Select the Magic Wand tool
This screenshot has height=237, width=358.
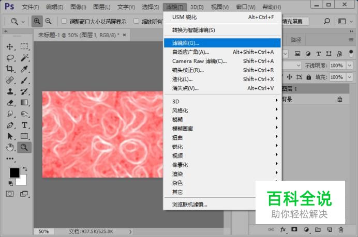24,58
